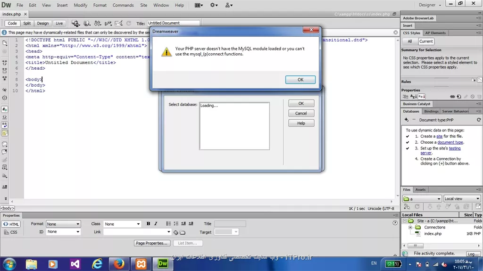The width and height of the screenshot is (483, 271).
Task: Click OK in the Dreamweaver warning dialog
Action: coord(300,80)
